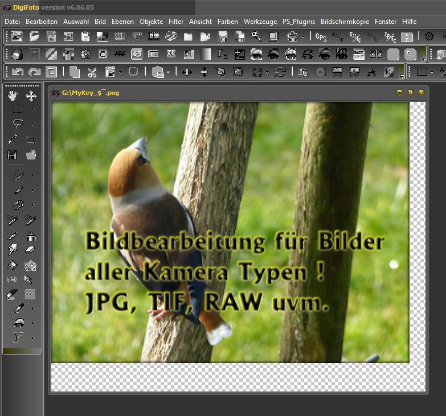Select the Hand pan tool
This screenshot has width=446, height=416.
(13, 96)
